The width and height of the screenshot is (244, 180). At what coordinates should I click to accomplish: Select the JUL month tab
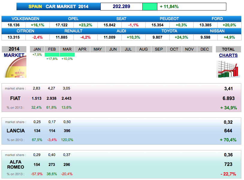click(x=128, y=49)
